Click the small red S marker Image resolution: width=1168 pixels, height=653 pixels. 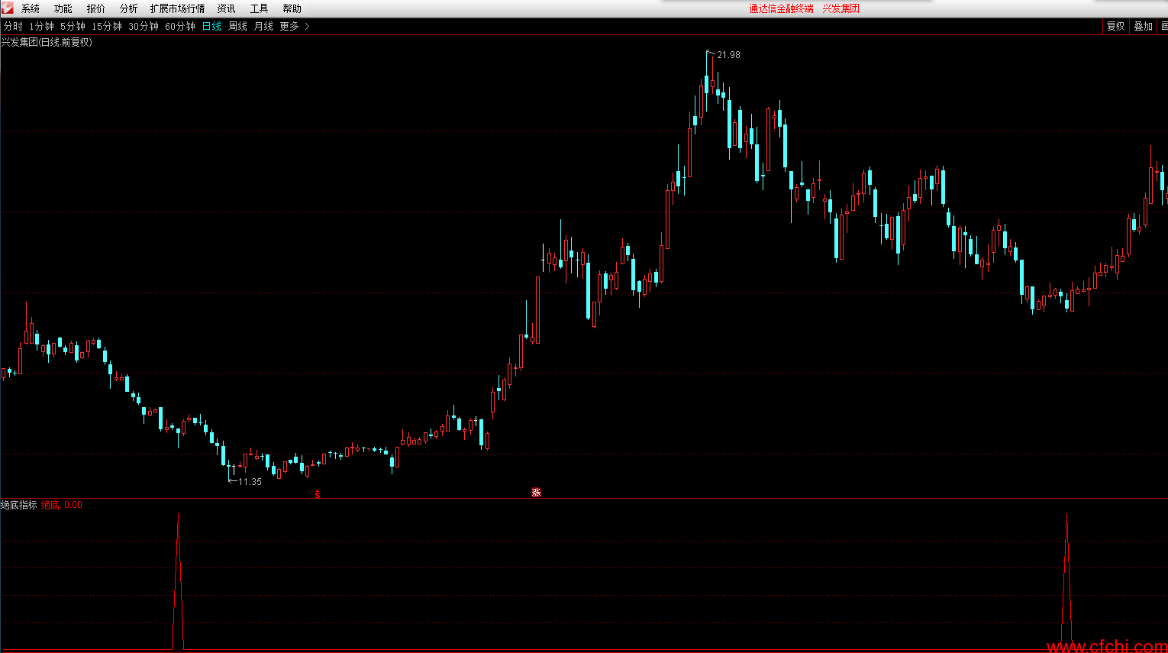coord(318,495)
